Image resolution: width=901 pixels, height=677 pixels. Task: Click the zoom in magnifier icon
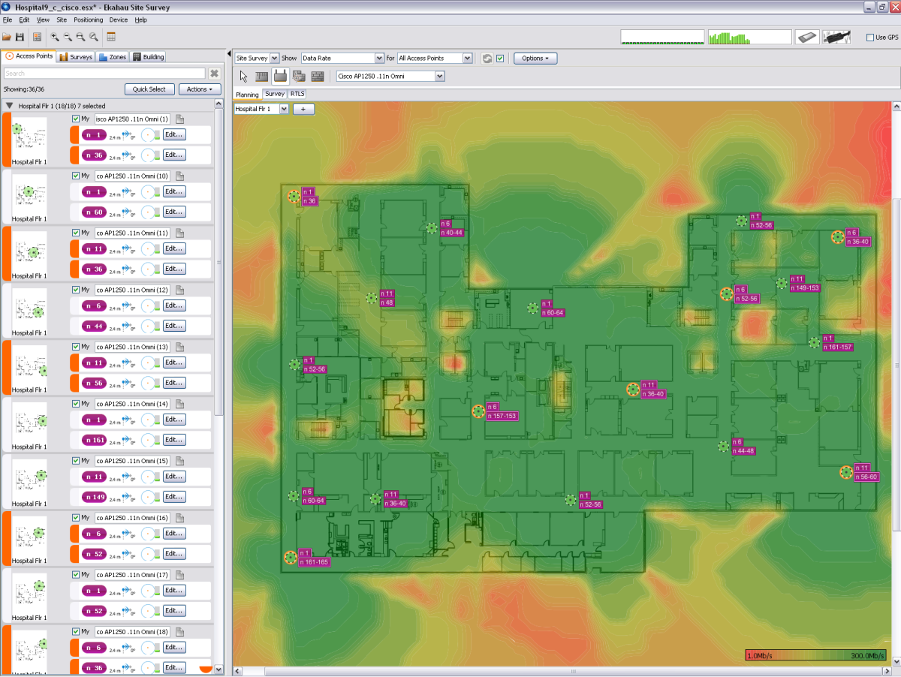click(x=55, y=37)
